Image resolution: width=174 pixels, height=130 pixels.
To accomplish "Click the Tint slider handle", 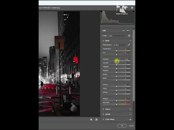I will click(117, 55).
